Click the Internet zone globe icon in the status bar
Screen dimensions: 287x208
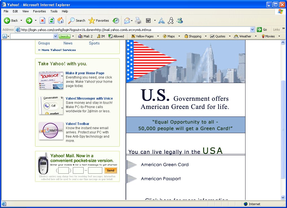(x=246, y=204)
